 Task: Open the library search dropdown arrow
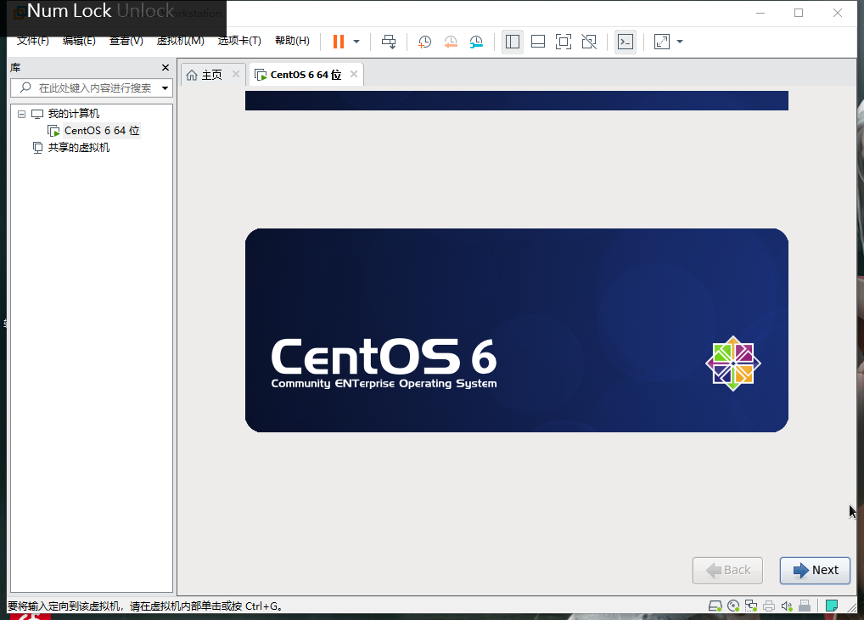(165, 88)
